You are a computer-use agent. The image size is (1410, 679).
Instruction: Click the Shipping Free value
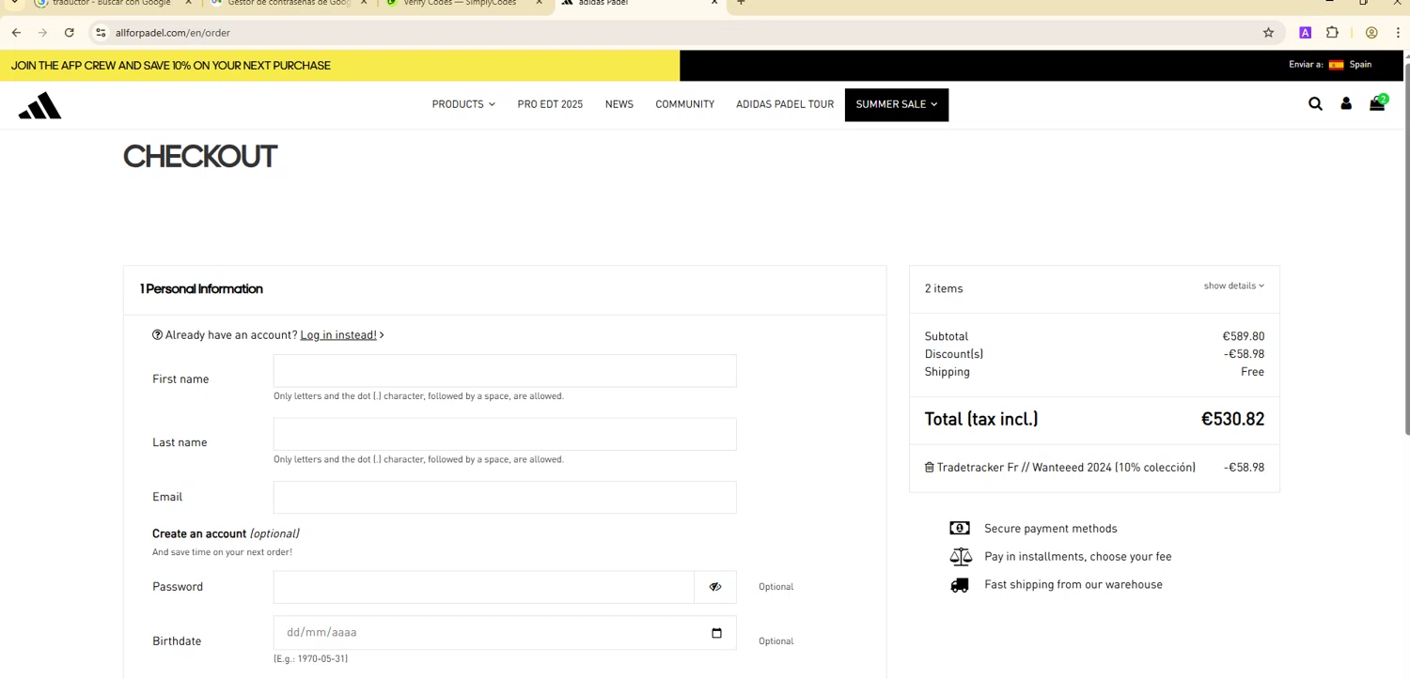click(1252, 372)
